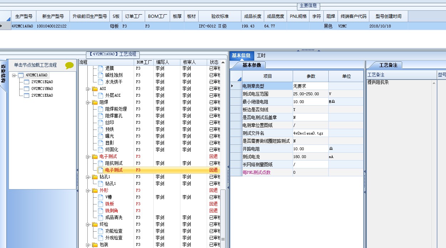Click the document icon beside 碱性蚀刻
Screen dimensions: 446x248
tap(101, 75)
